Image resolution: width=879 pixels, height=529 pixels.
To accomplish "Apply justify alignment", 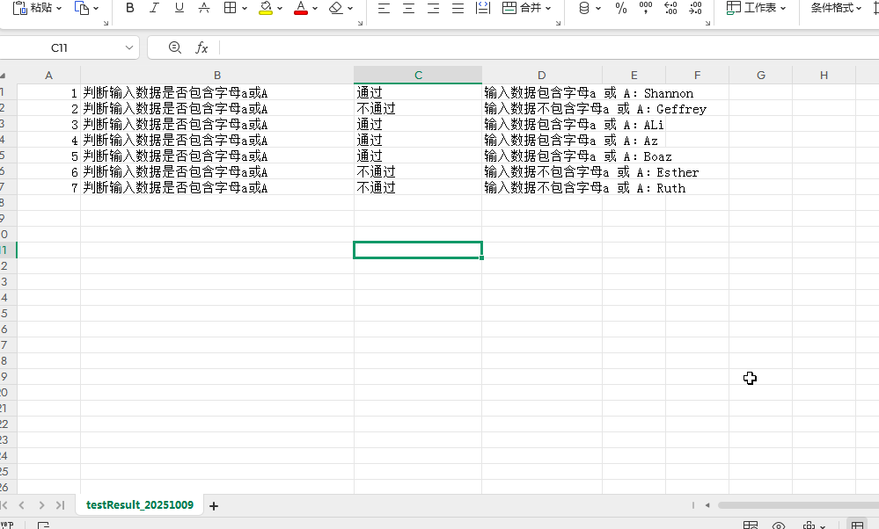I will (458, 8).
